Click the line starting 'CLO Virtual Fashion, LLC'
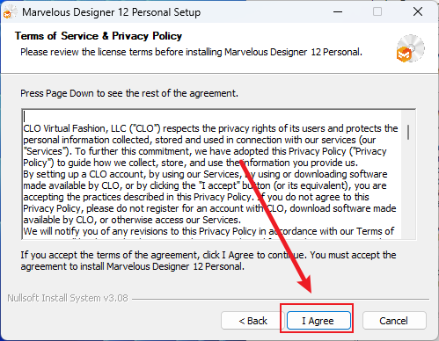This screenshot has width=439, height=341. [210, 128]
